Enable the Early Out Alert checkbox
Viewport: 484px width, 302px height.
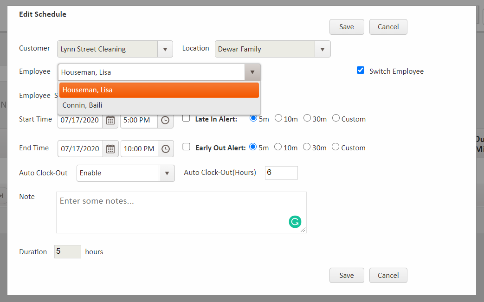coord(186,147)
